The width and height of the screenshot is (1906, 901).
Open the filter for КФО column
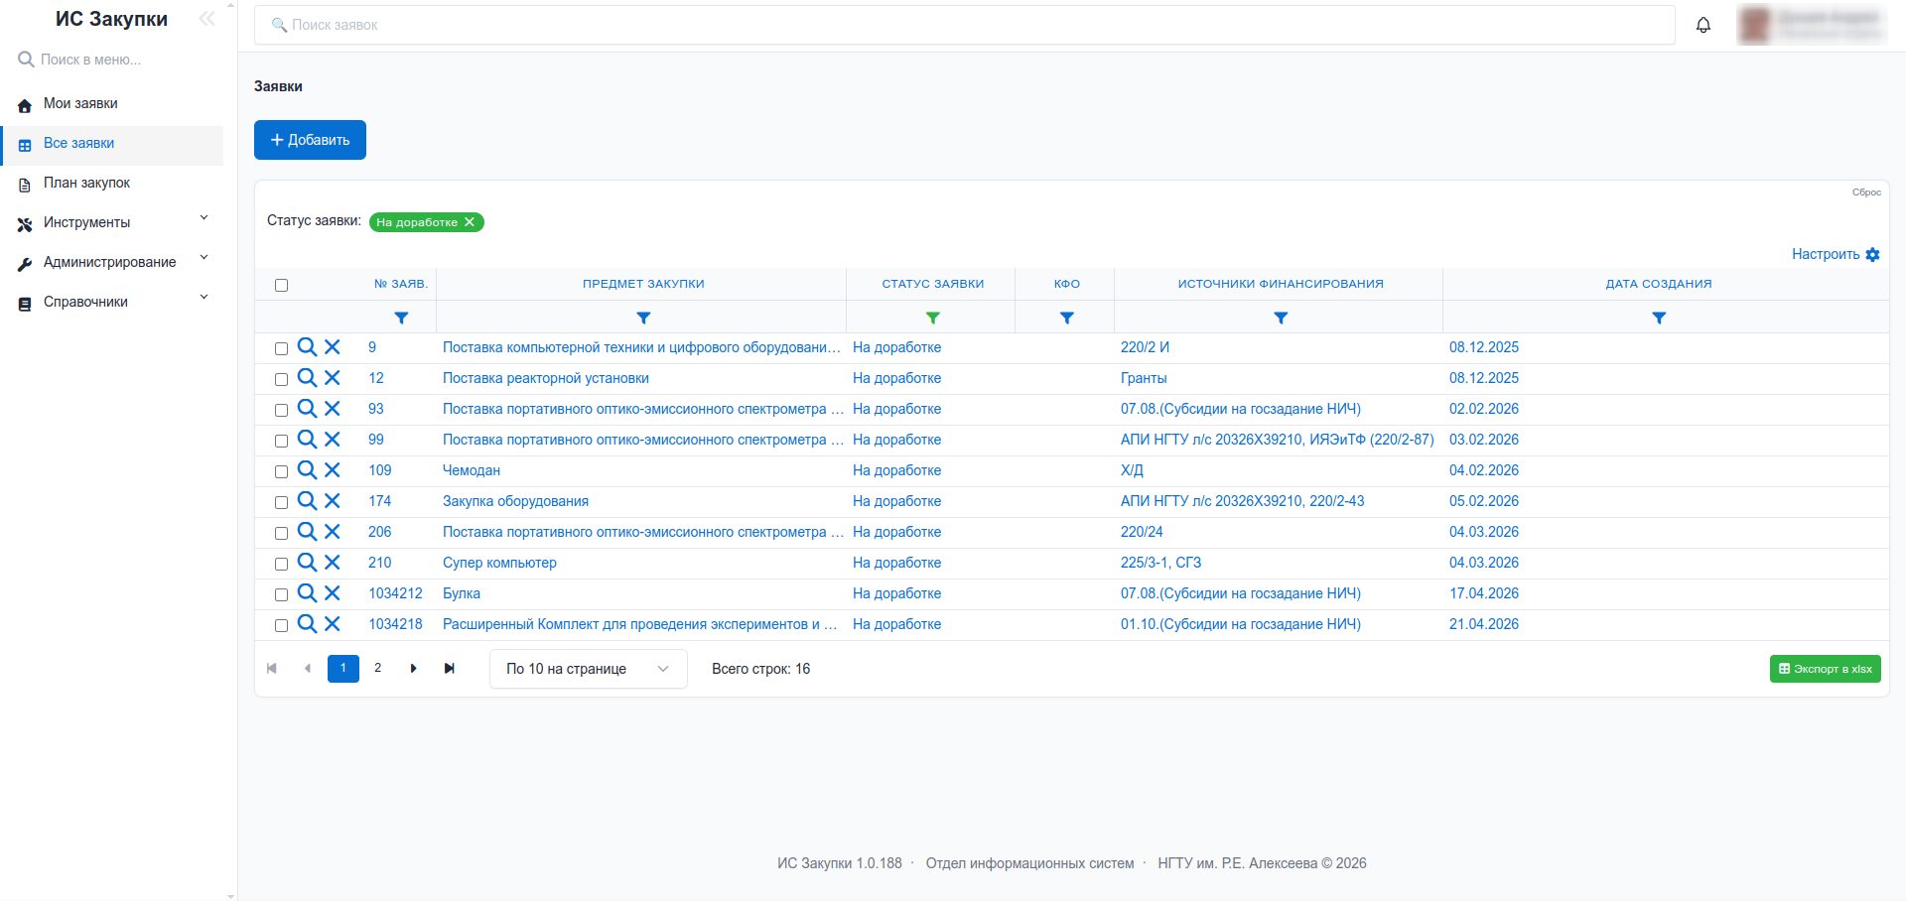(x=1067, y=318)
